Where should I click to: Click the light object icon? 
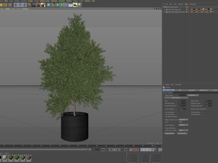tap(79, 5)
